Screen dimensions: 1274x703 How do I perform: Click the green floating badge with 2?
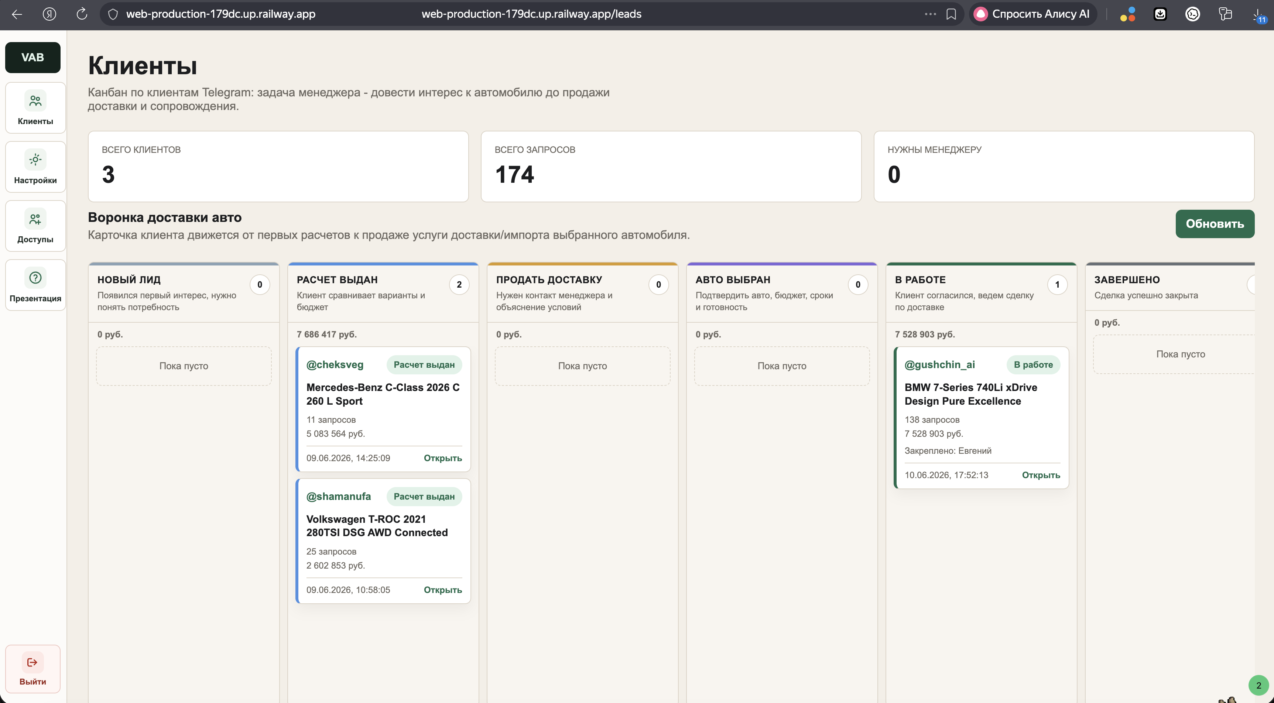(1258, 685)
